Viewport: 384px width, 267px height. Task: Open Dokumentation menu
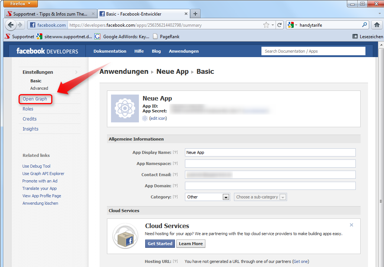tap(110, 51)
